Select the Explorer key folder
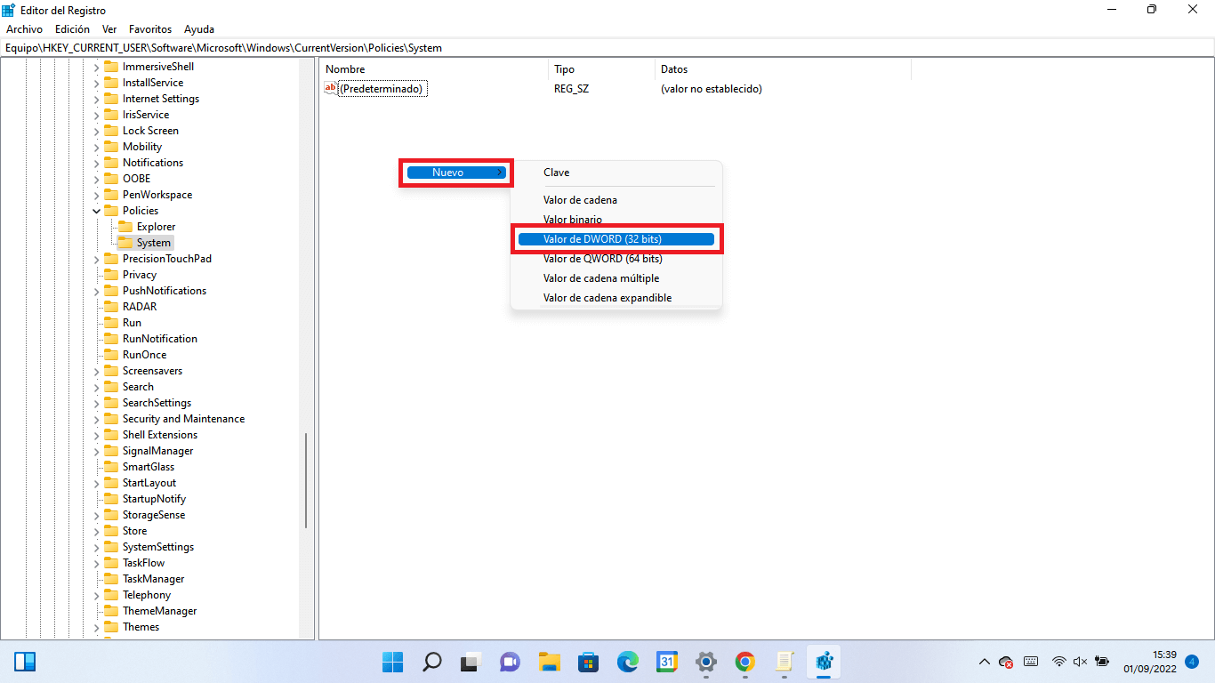 pos(156,227)
